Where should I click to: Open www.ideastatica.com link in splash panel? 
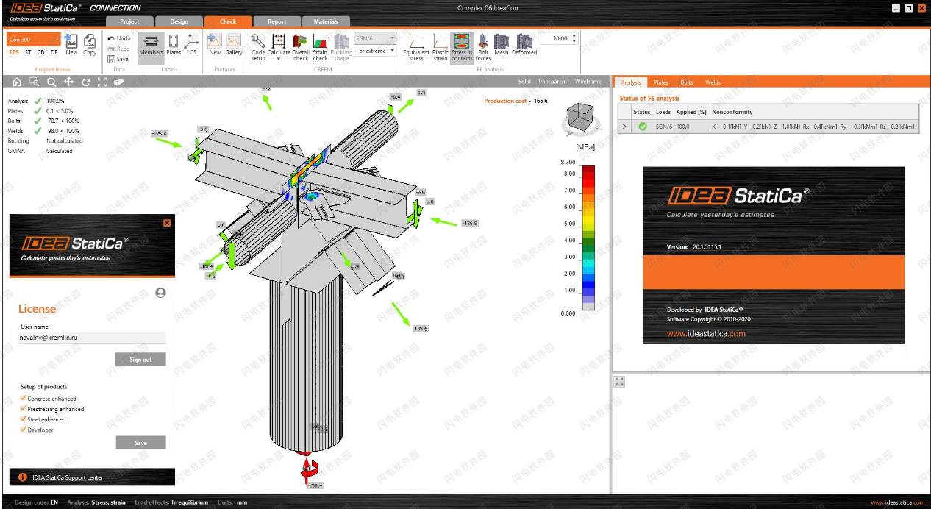point(706,333)
